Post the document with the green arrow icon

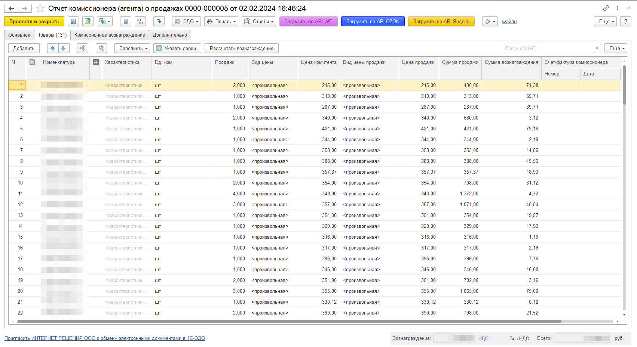click(88, 22)
